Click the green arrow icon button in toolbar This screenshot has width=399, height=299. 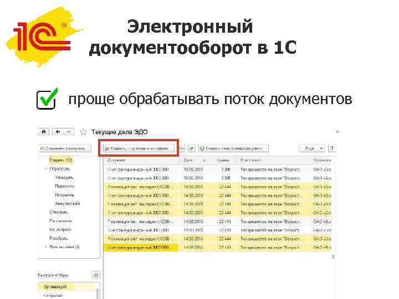192,148
